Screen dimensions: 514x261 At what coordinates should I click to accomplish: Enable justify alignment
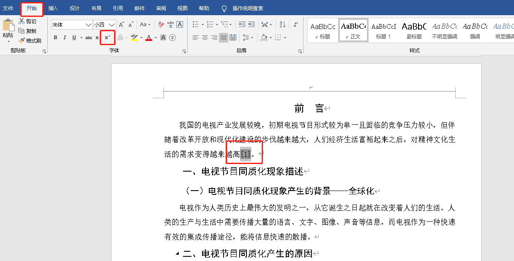[x=223, y=38]
